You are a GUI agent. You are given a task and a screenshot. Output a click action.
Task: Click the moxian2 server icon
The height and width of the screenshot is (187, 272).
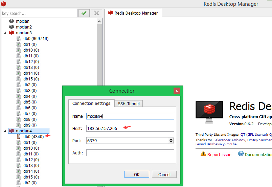[x=12, y=27]
